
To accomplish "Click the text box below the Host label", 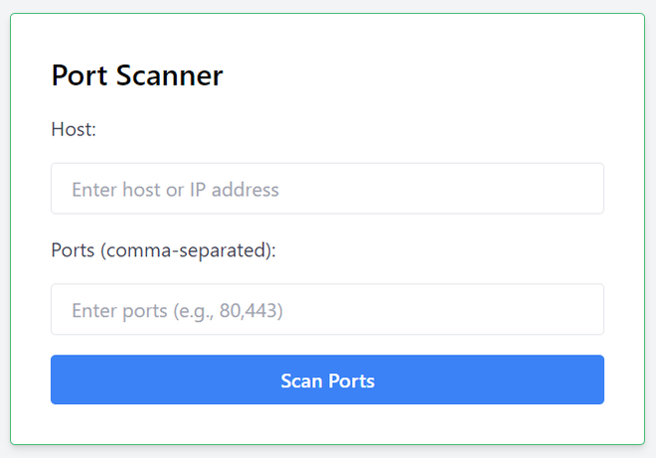I will point(327,189).
